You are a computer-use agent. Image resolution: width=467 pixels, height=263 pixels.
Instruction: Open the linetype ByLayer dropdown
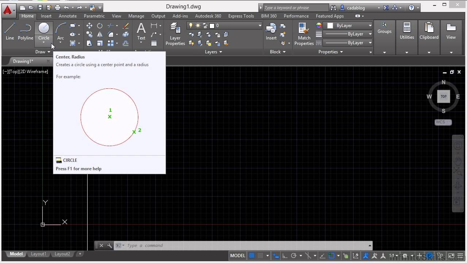tap(370, 43)
